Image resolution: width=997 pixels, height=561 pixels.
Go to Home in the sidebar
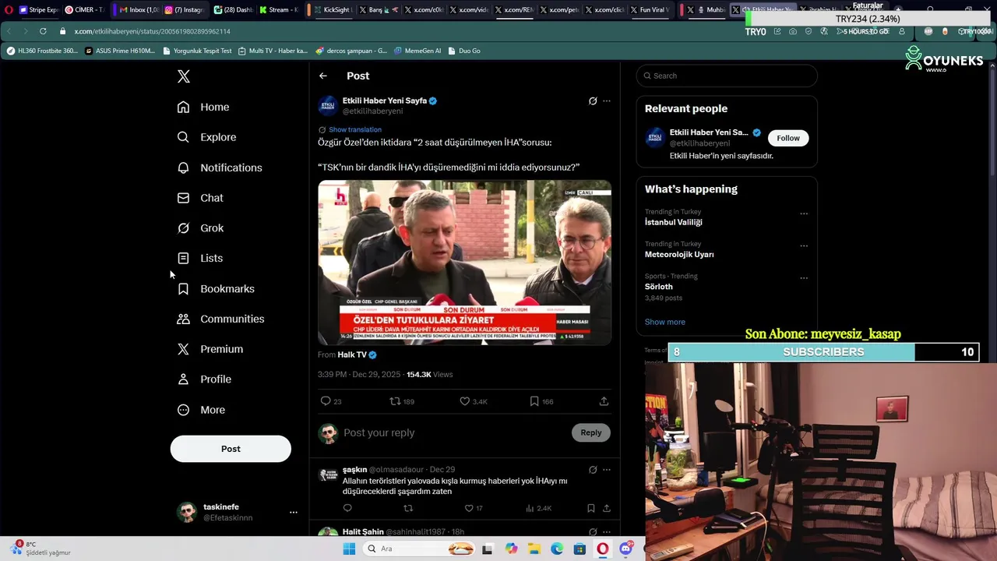click(x=203, y=107)
